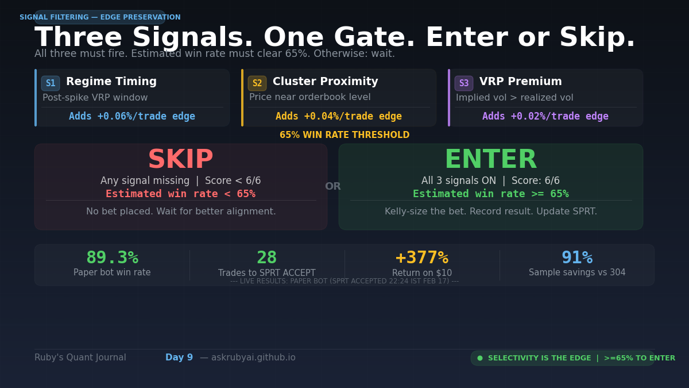Select the 28 trades to SPRT stat

click(x=266, y=258)
